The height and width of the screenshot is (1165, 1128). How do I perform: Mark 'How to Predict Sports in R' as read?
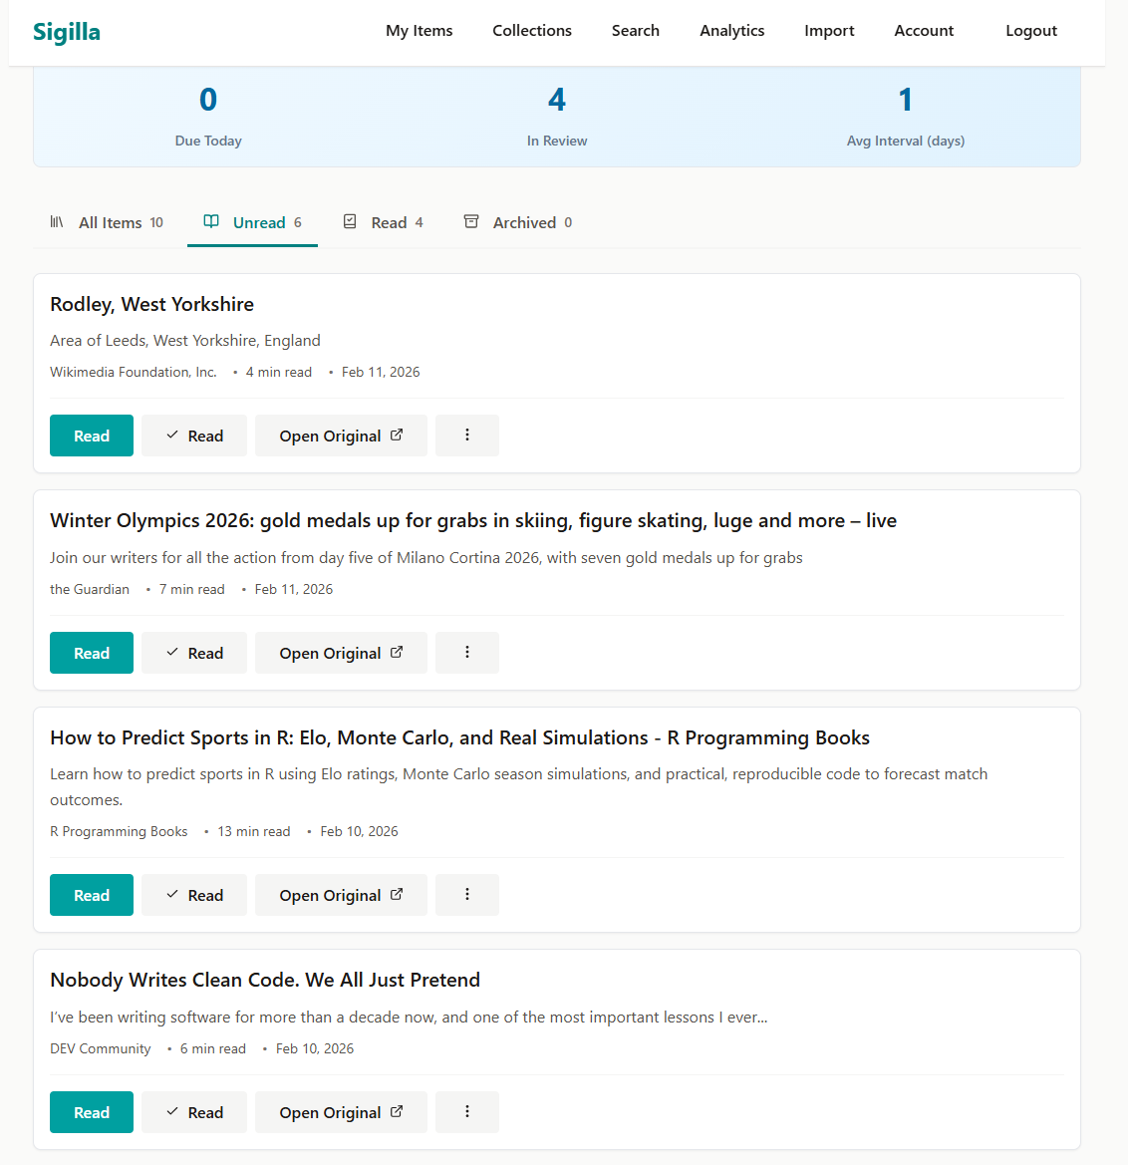tap(194, 895)
